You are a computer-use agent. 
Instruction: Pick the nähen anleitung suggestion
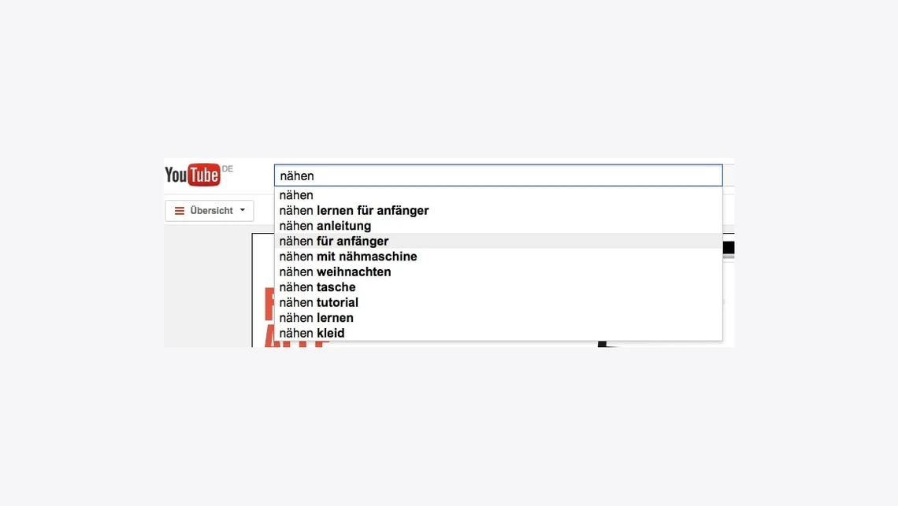325,226
